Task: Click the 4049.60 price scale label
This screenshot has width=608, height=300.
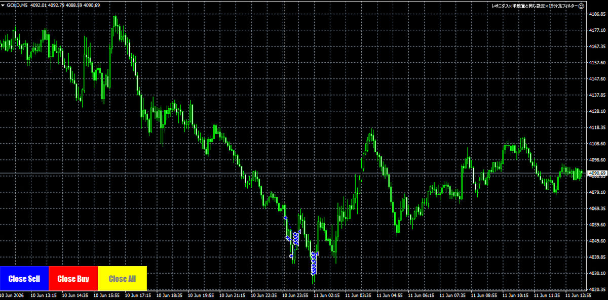Action: tap(598, 241)
